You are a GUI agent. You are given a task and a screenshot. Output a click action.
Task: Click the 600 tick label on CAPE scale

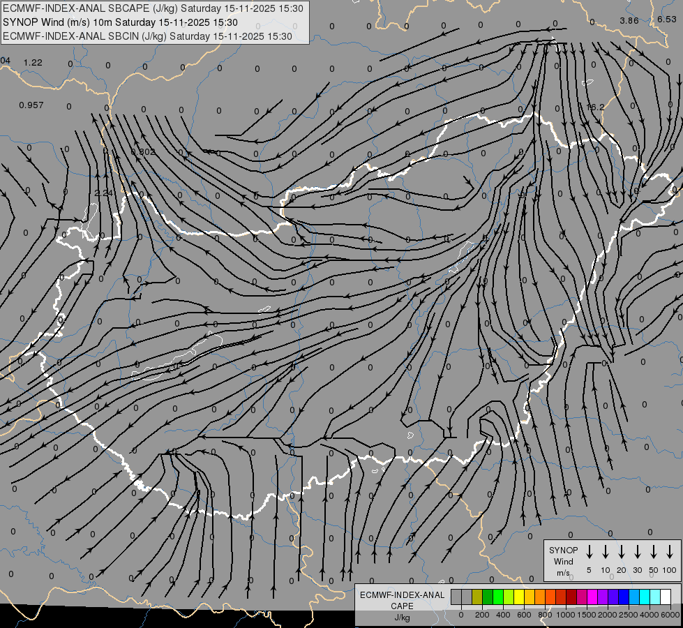tap(524, 615)
